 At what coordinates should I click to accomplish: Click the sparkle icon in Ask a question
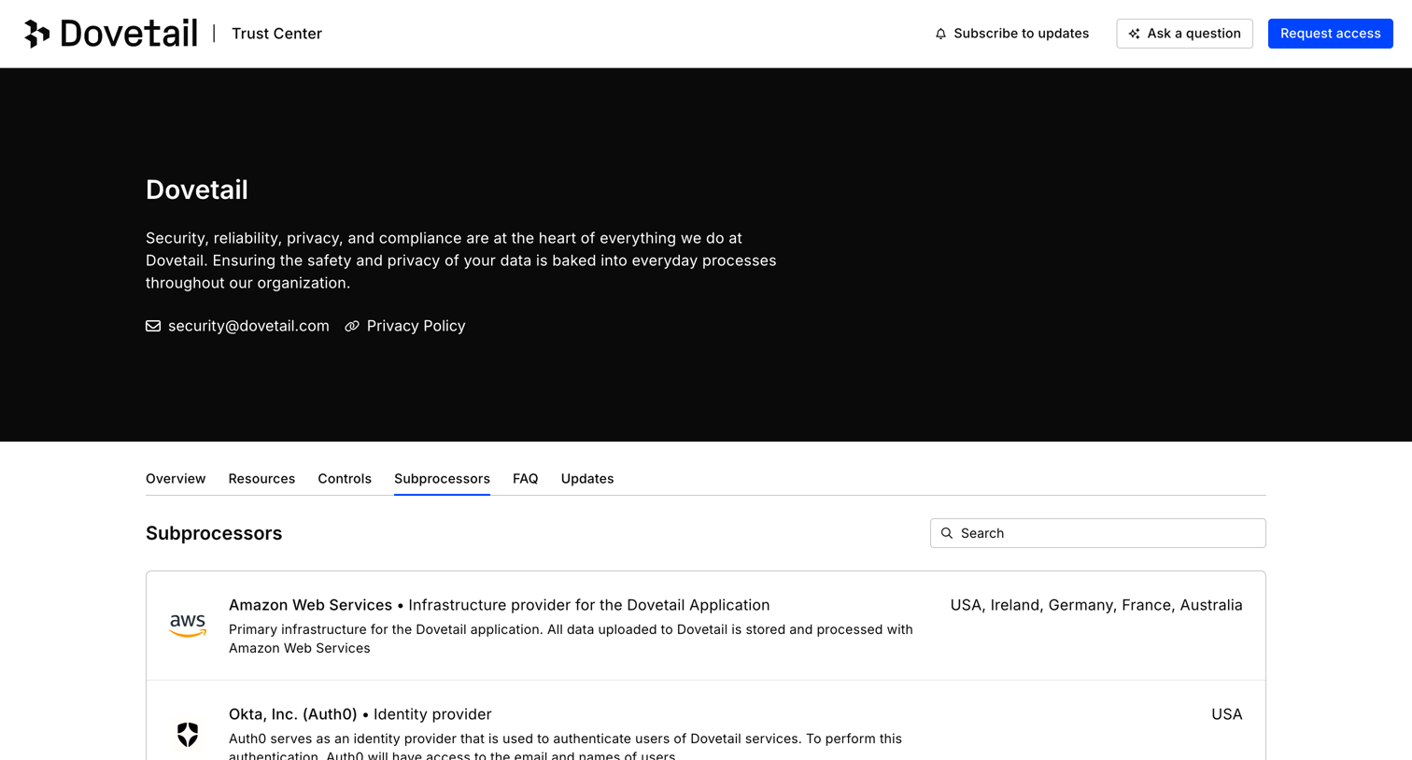pyautogui.click(x=1134, y=34)
